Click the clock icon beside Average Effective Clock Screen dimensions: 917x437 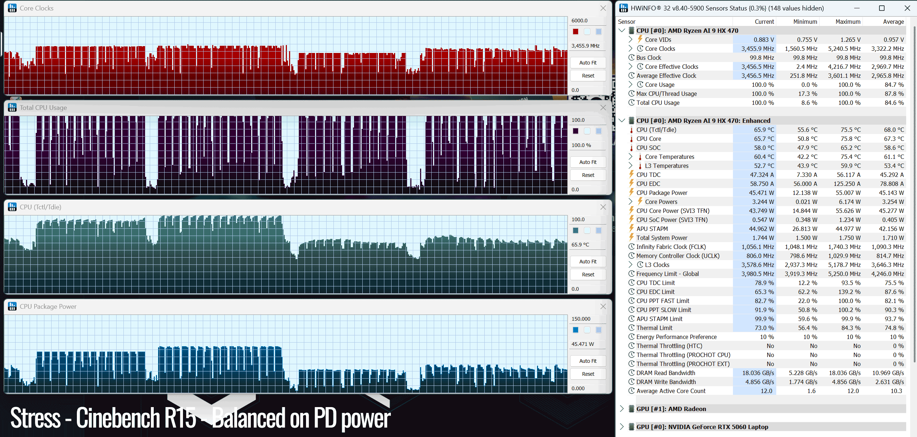click(x=631, y=75)
